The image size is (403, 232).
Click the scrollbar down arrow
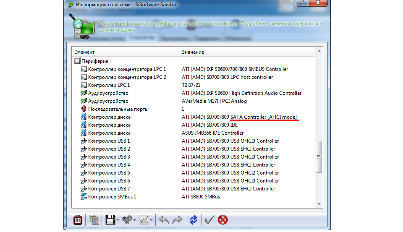319,204
